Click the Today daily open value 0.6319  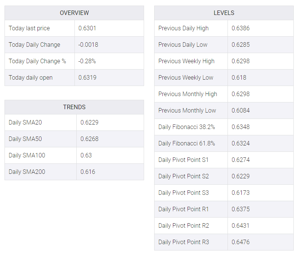pyautogui.click(x=88, y=77)
